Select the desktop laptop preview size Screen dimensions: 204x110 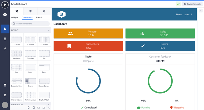point(44,108)
